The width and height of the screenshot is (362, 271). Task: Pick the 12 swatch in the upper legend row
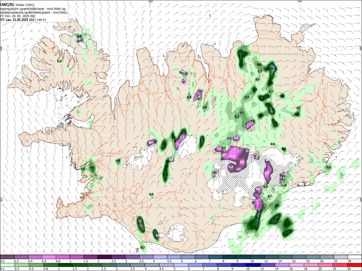(x=271, y=257)
